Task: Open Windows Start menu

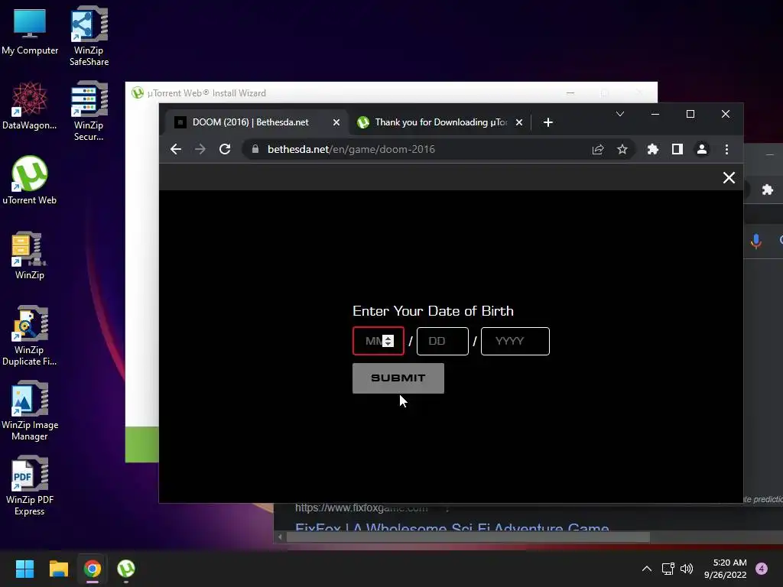Action: coord(24,569)
